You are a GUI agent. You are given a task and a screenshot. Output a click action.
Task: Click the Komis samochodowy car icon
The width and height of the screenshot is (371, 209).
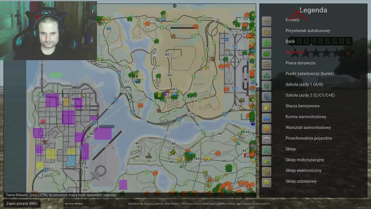(x=267, y=118)
